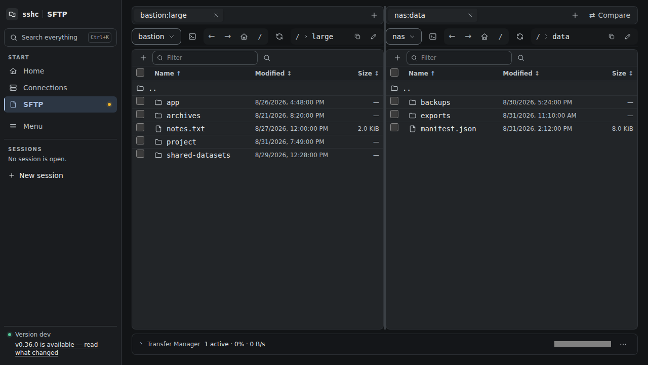The width and height of the screenshot is (648, 365).
Task: Open the bastion connection dropdown
Action: [156, 36]
